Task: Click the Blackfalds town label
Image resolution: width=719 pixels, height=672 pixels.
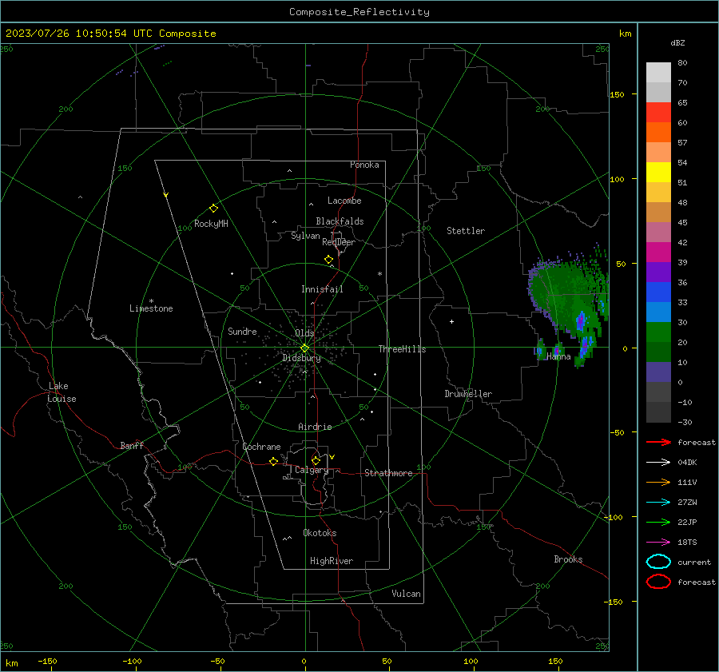Action: point(340,221)
